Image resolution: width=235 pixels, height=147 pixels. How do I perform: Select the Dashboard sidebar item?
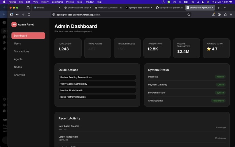28,36
